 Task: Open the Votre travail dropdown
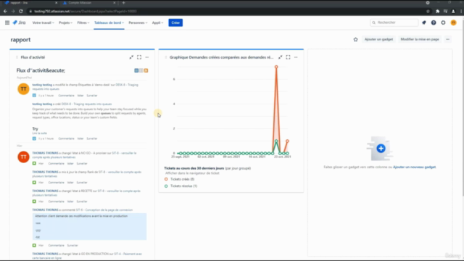click(43, 22)
